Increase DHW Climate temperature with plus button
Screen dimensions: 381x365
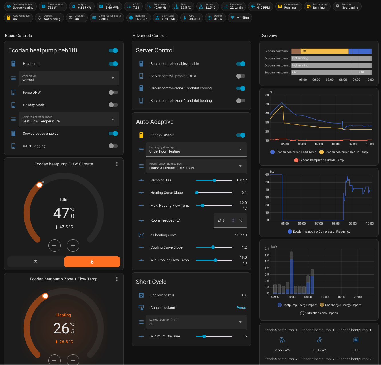tap(73, 246)
